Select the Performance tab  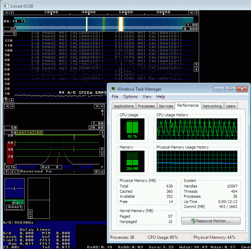188,105
